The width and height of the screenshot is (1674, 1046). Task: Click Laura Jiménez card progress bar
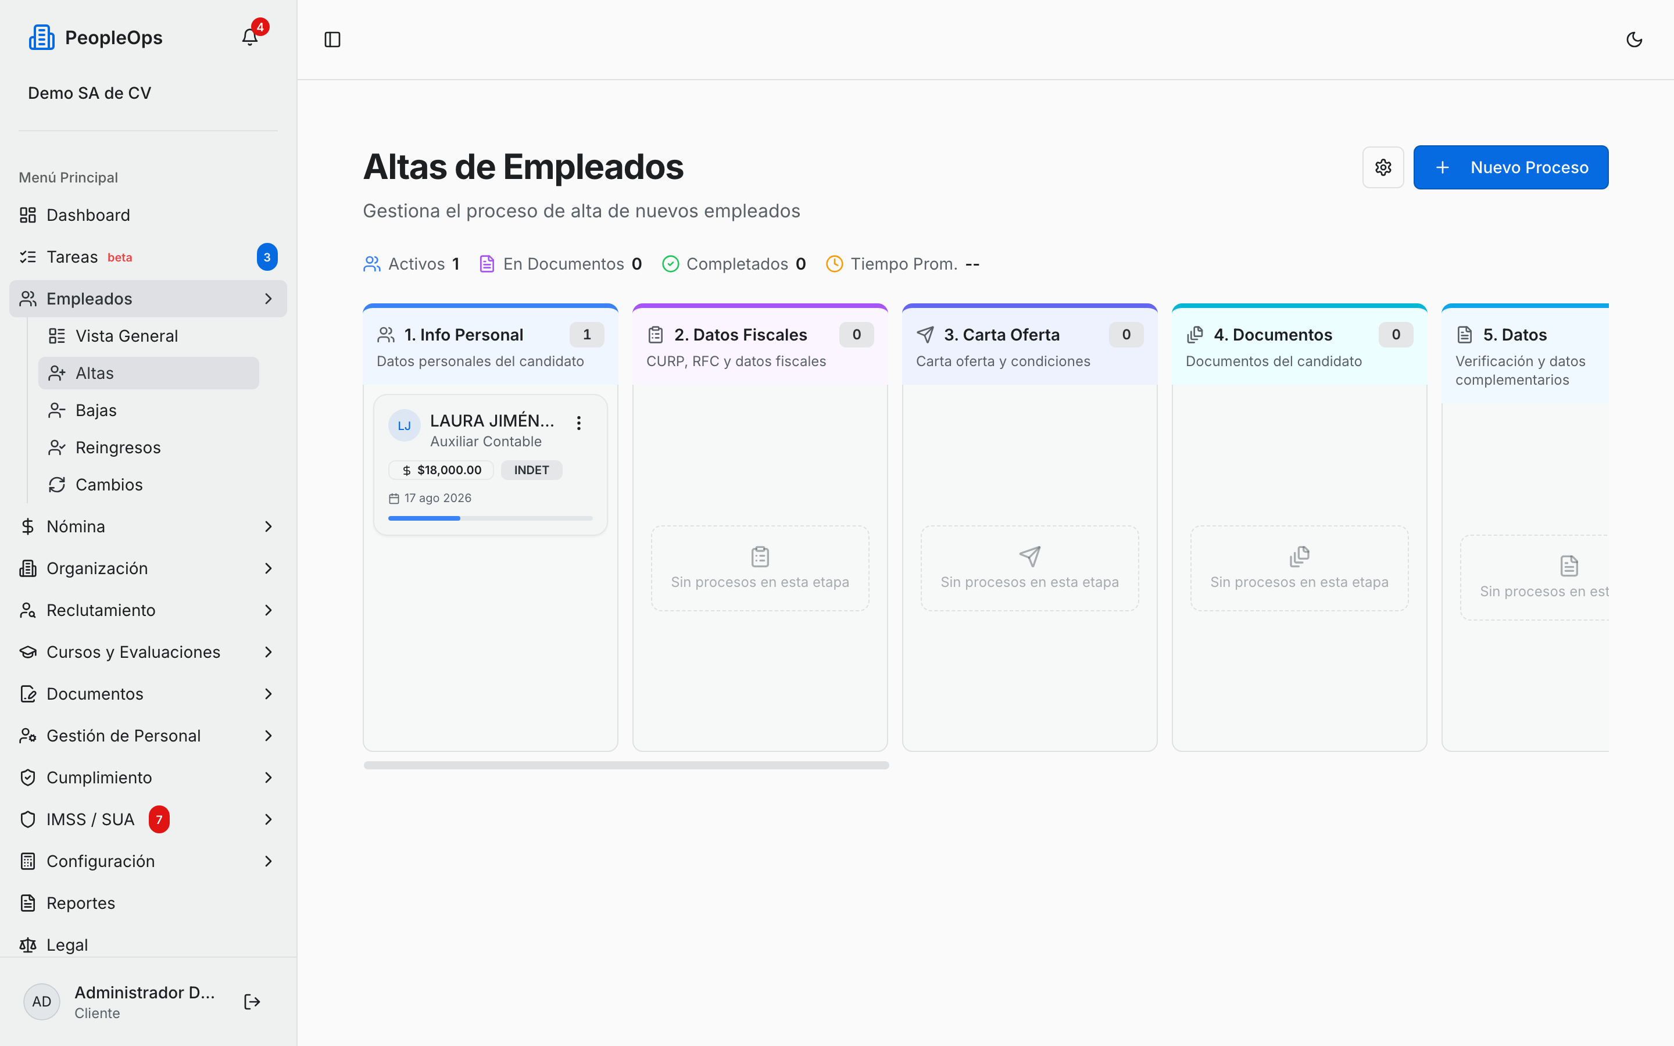[x=491, y=518]
